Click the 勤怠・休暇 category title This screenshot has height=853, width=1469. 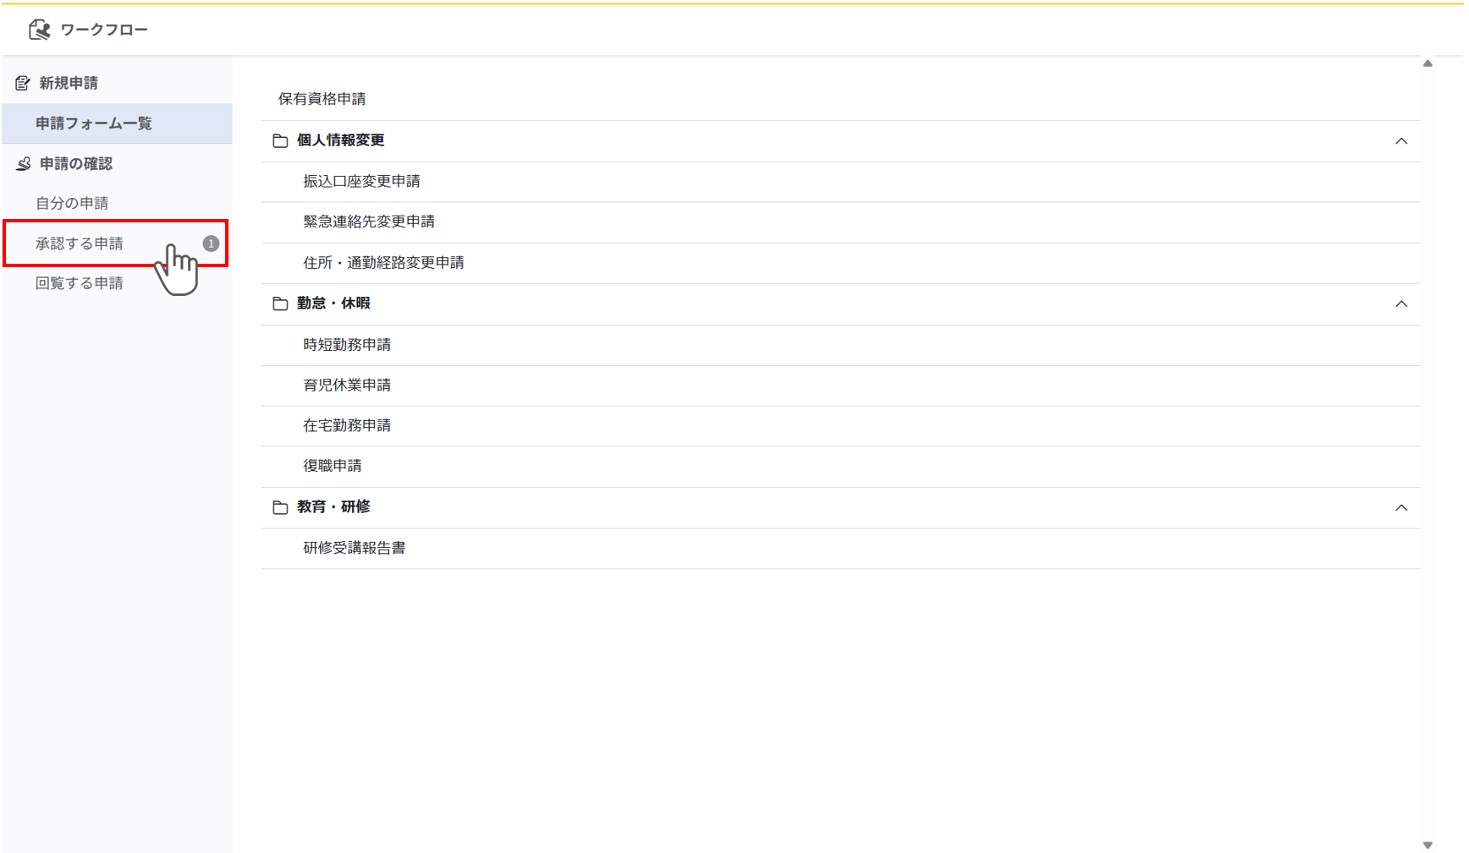pos(333,303)
